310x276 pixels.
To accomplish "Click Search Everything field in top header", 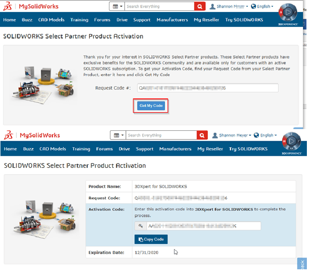I will point(160,7).
